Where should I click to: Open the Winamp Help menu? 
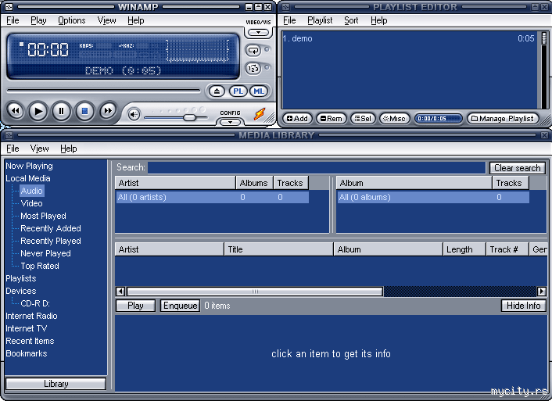click(135, 20)
